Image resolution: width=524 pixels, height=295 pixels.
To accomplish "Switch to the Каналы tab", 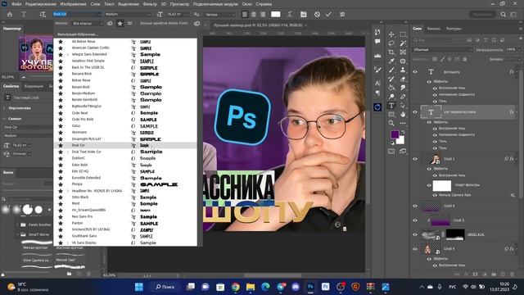I will tap(434, 29).
